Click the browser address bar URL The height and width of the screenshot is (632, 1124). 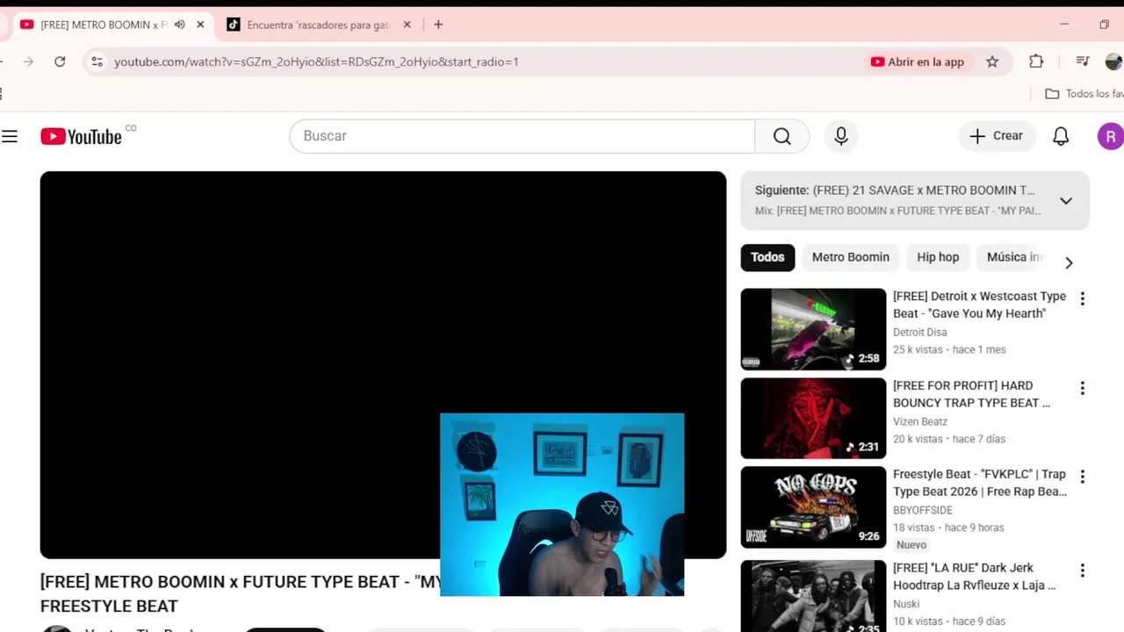coord(316,61)
